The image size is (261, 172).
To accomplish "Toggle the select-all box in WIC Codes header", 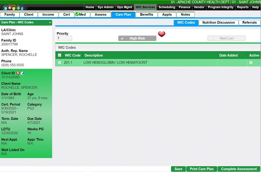I will click(60, 55).
